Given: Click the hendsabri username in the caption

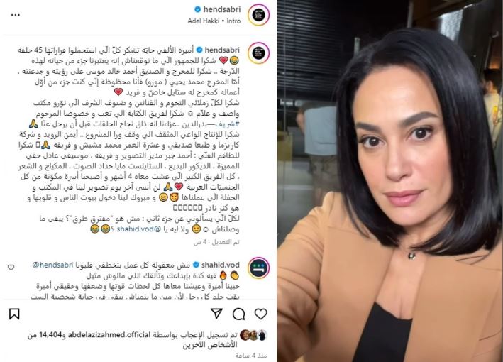Looking at the screenshot, I should click(222, 50).
